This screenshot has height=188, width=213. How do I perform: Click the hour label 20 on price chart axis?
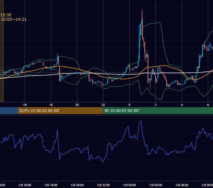[77, 105]
